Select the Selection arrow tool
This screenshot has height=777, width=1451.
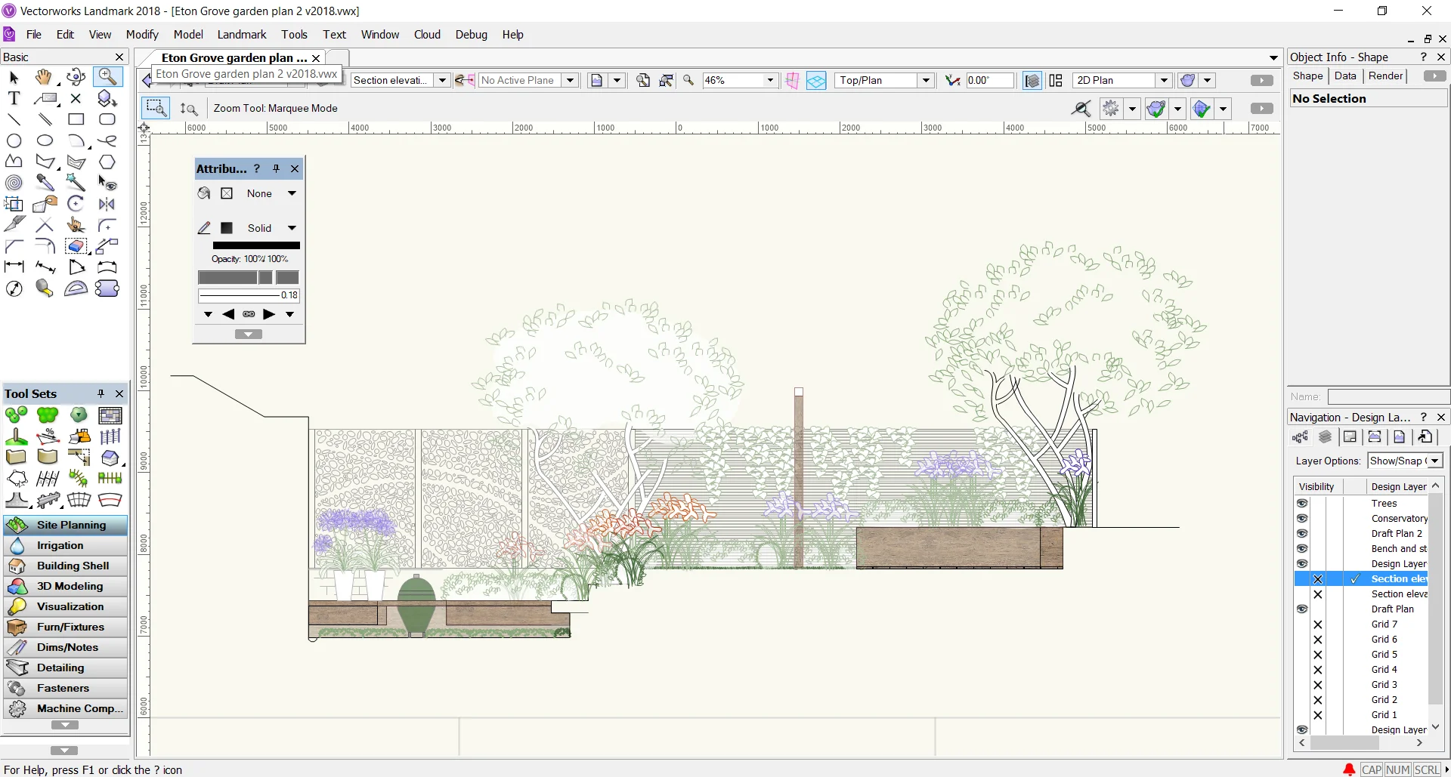point(14,77)
